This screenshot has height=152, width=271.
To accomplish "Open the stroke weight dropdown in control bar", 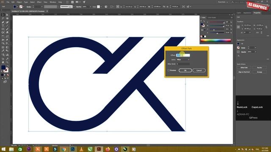I will 41,7.
